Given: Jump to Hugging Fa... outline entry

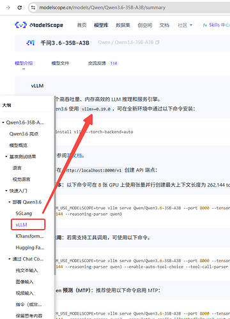Looking at the screenshot, I should (x=30, y=248).
